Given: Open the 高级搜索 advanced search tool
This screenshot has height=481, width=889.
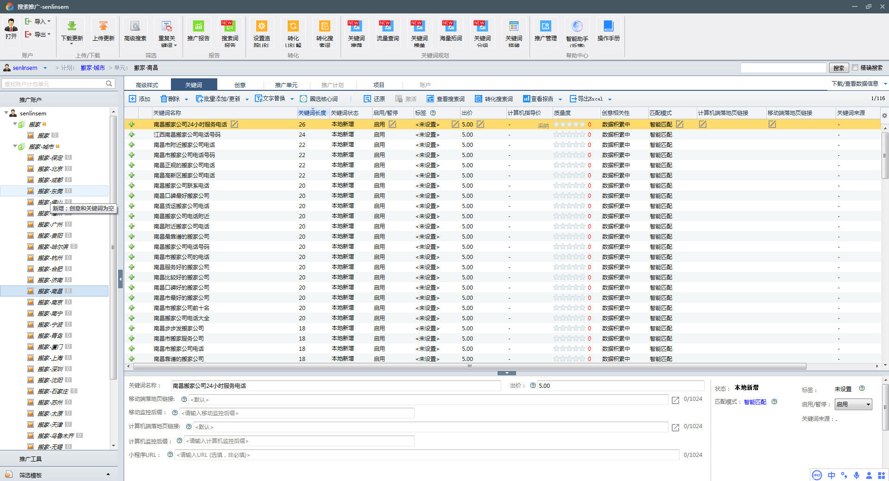Looking at the screenshot, I should (135, 26).
